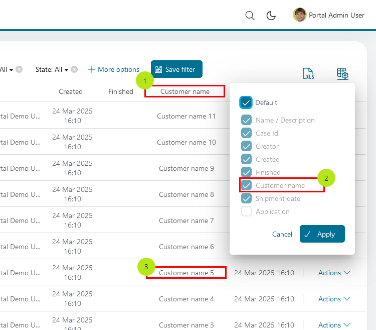Open Portal Admin User avatar

(x=299, y=15)
